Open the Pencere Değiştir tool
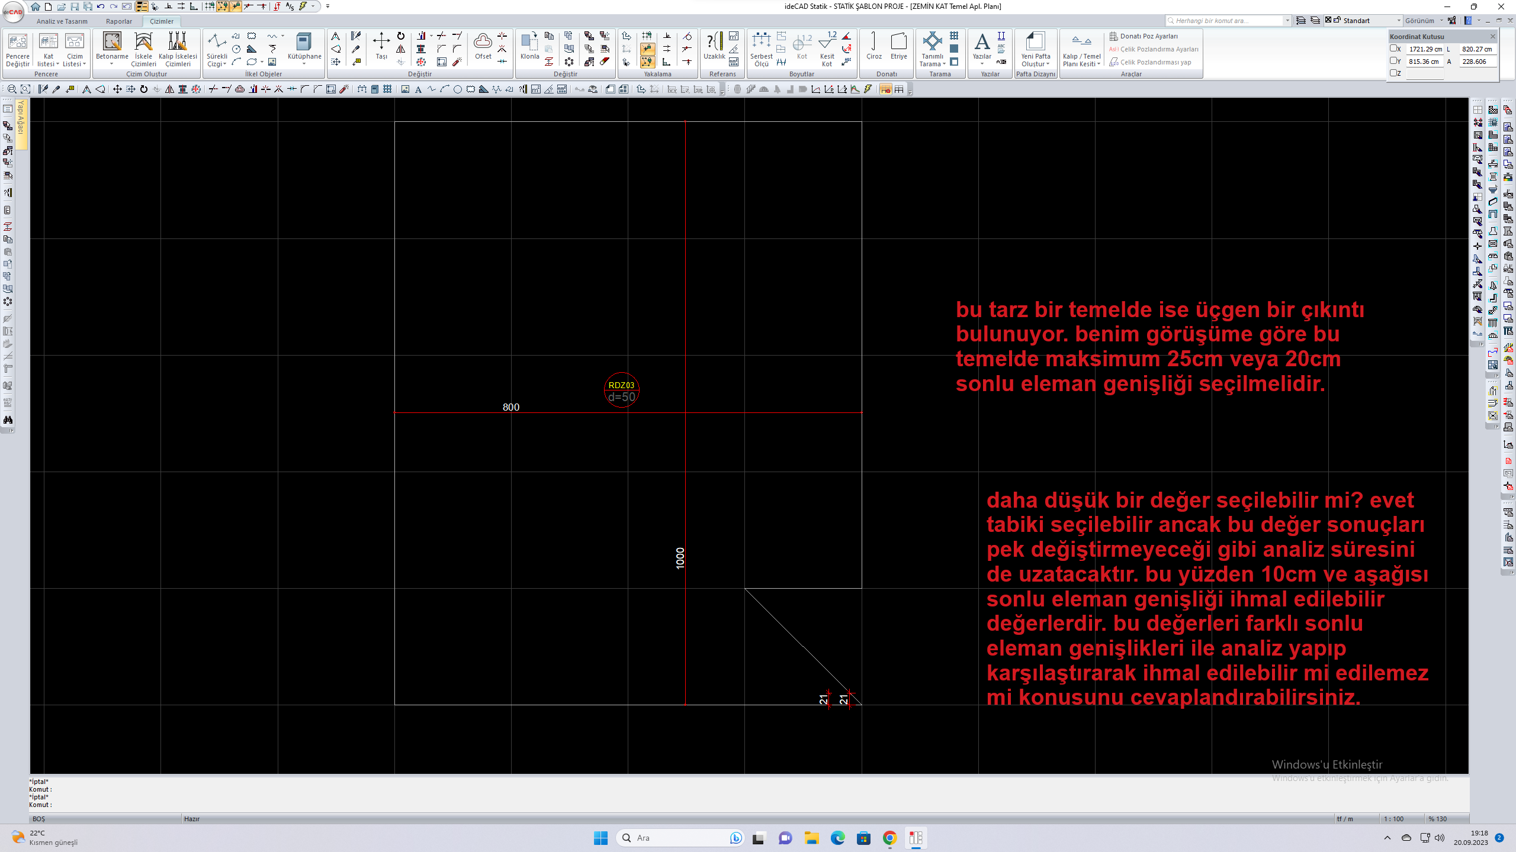The width and height of the screenshot is (1516, 852). click(18, 50)
